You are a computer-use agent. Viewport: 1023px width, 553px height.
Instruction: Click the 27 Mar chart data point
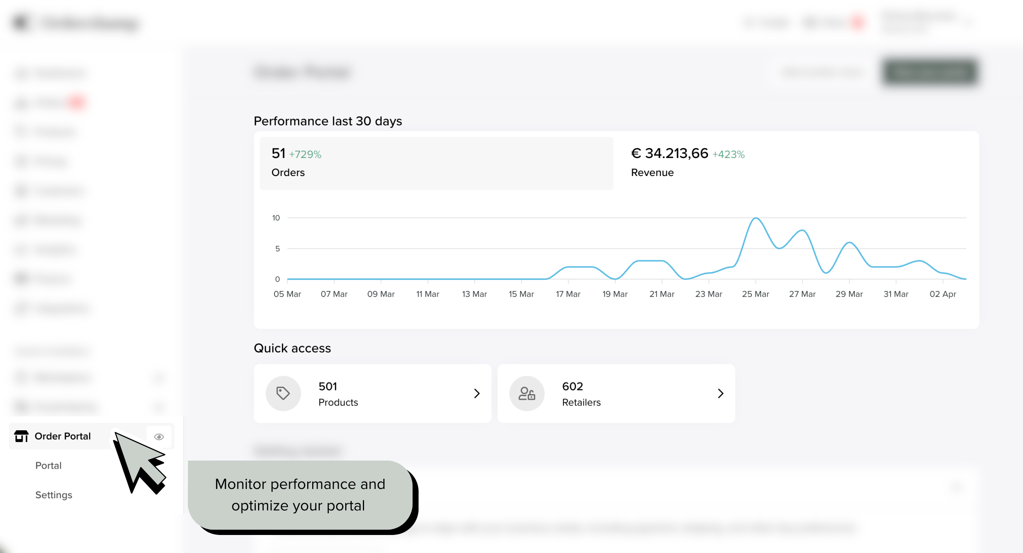click(x=803, y=230)
